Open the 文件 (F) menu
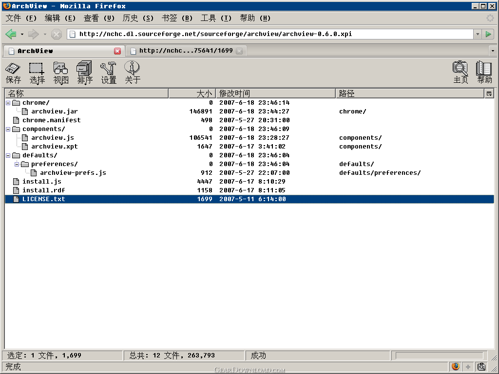 [21, 18]
